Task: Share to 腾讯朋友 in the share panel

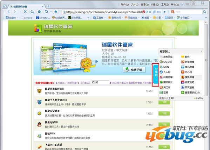Action: coord(166,82)
